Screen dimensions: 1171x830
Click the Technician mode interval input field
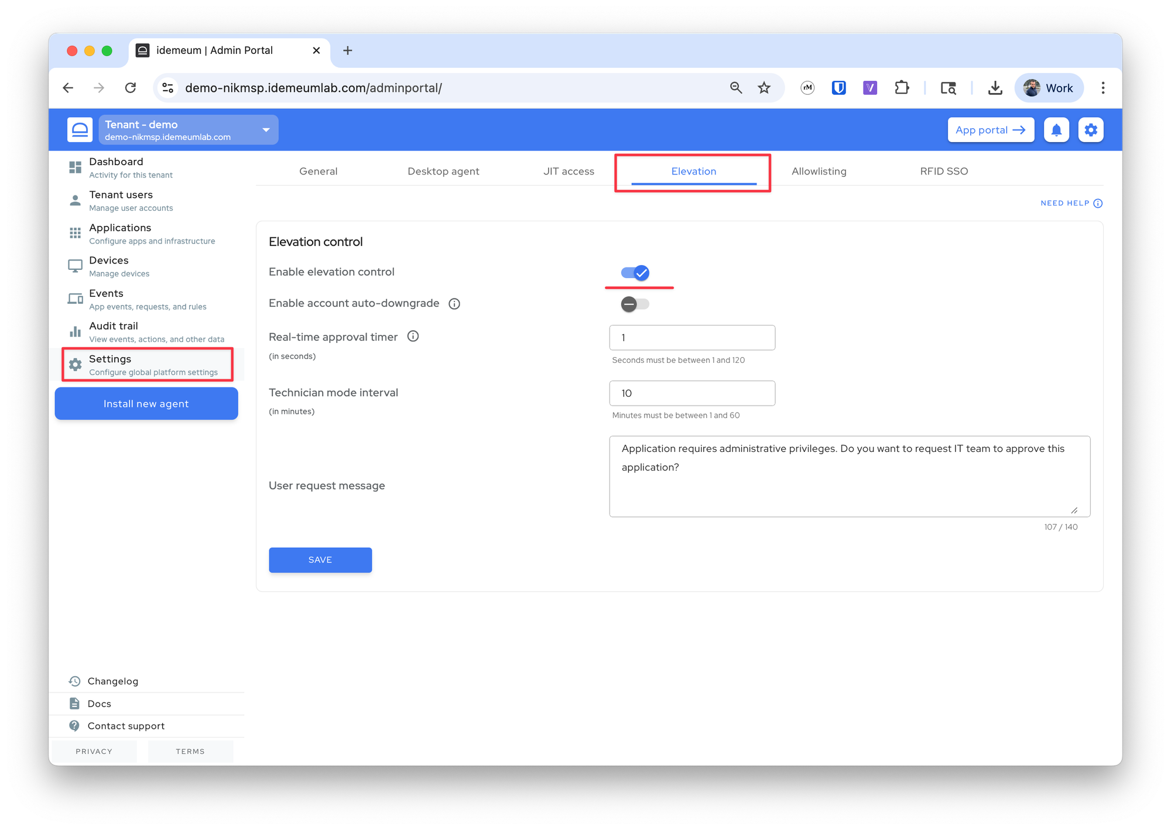click(x=692, y=393)
